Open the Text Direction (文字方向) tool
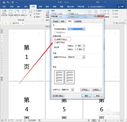The image size is (127, 122). pyautogui.click(x=4, y=13)
